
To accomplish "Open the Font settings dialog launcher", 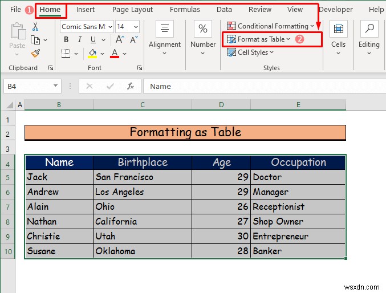I will coord(140,68).
